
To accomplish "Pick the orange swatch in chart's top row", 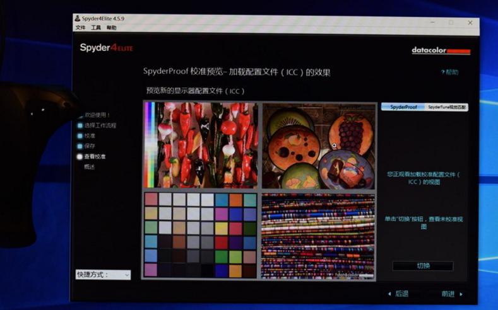I will click(x=235, y=200).
